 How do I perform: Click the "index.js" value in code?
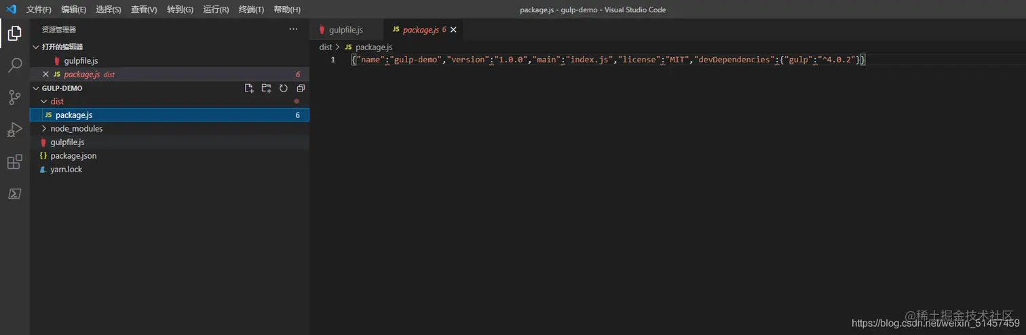[x=590, y=60]
